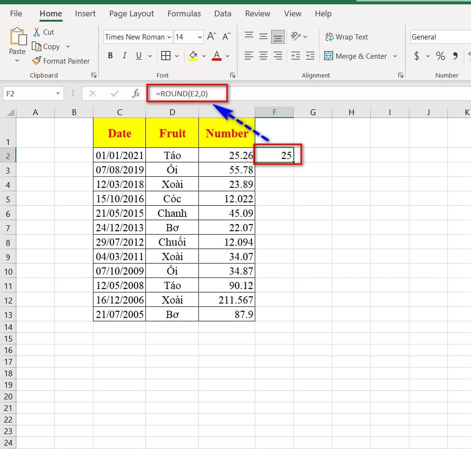This screenshot has height=449, width=471.
Task: Open the File menu tab
Action: 16,14
